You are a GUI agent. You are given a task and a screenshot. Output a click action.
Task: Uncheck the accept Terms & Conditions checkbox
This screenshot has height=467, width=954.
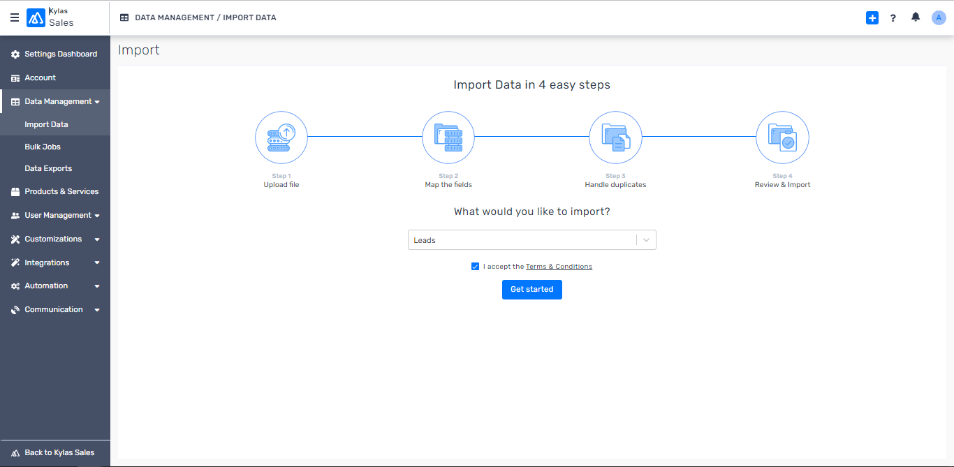pyautogui.click(x=476, y=267)
